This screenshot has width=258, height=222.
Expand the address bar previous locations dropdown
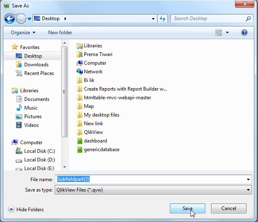point(153,19)
